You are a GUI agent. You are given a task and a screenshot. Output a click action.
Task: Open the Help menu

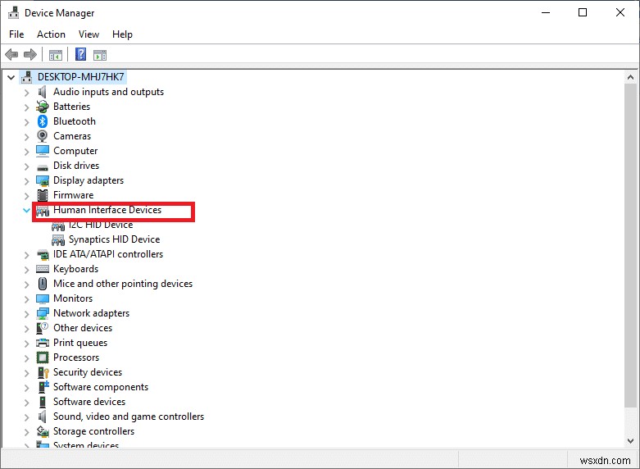[122, 34]
